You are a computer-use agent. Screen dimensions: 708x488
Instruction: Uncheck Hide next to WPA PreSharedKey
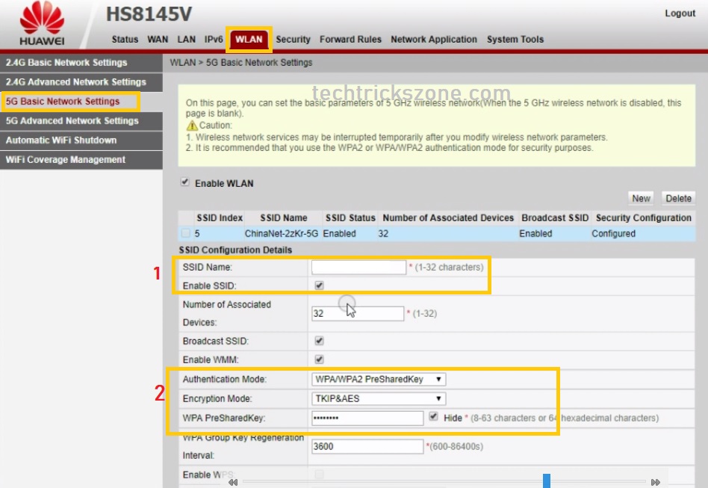point(433,416)
